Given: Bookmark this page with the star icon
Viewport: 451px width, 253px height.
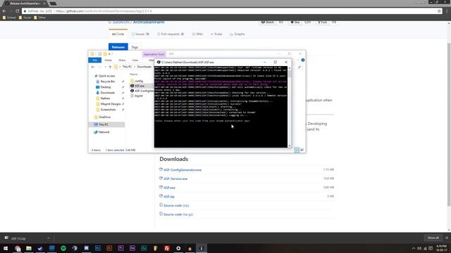Looking at the screenshot, I should [x=439, y=11].
